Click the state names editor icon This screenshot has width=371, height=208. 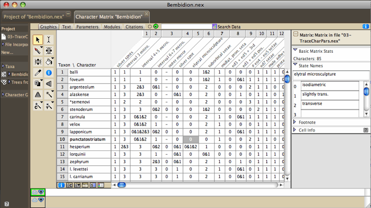93,185
